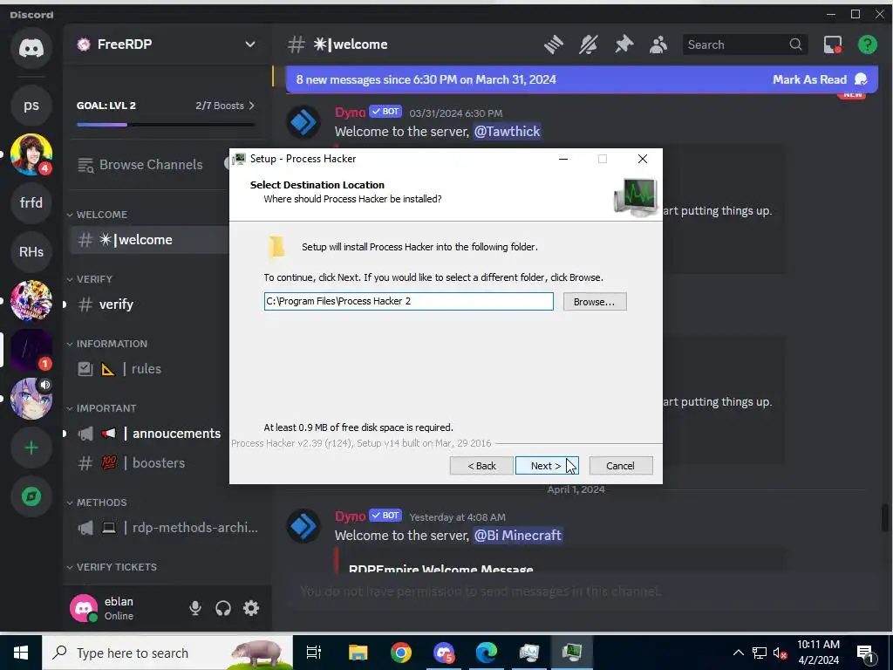Click the muted volume tray icon
Screen dimensions: 893x670
coord(781,653)
